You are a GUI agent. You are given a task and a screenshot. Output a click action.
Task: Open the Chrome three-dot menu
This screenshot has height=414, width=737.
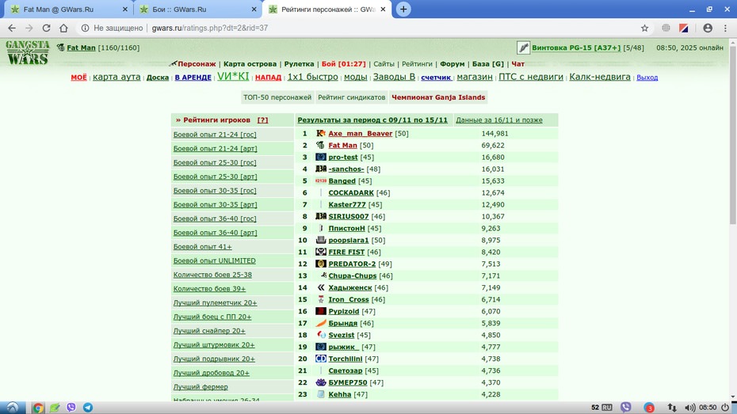tap(725, 28)
